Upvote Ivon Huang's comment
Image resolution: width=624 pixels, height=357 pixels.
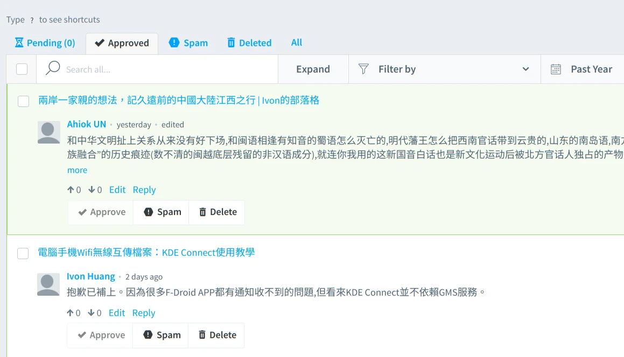[70, 313]
